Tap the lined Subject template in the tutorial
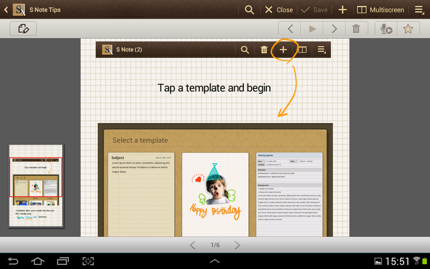Image resolution: width=430 pixels, height=269 pixels. [x=141, y=194]
